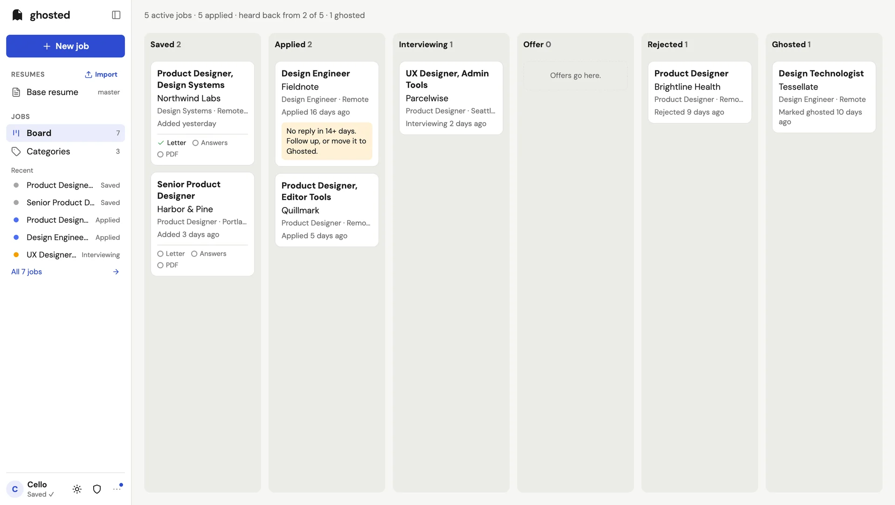This screenshot has height=505, width=895.
Task: Click the Ghosted column header
Action: [x=791, y=44]
